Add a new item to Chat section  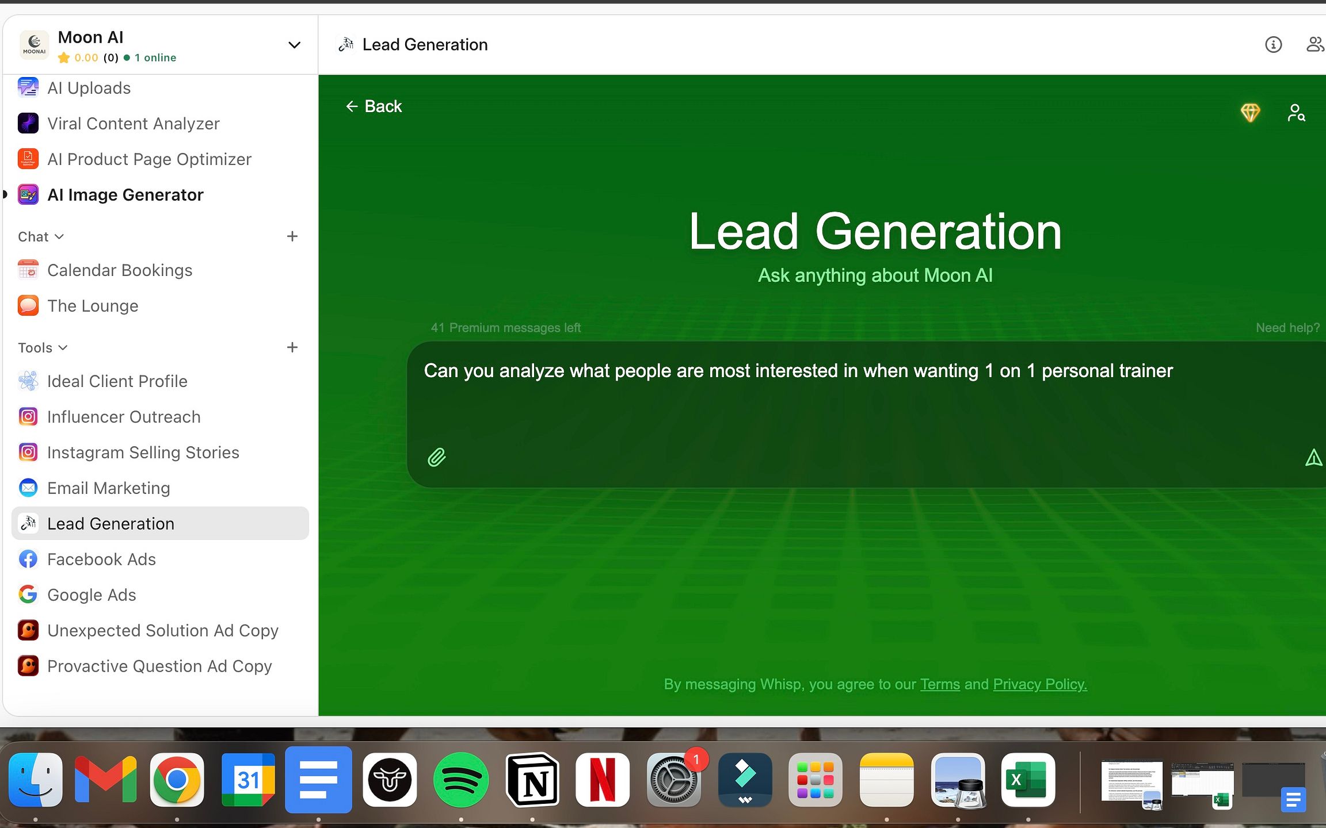(x=292, y=236)
